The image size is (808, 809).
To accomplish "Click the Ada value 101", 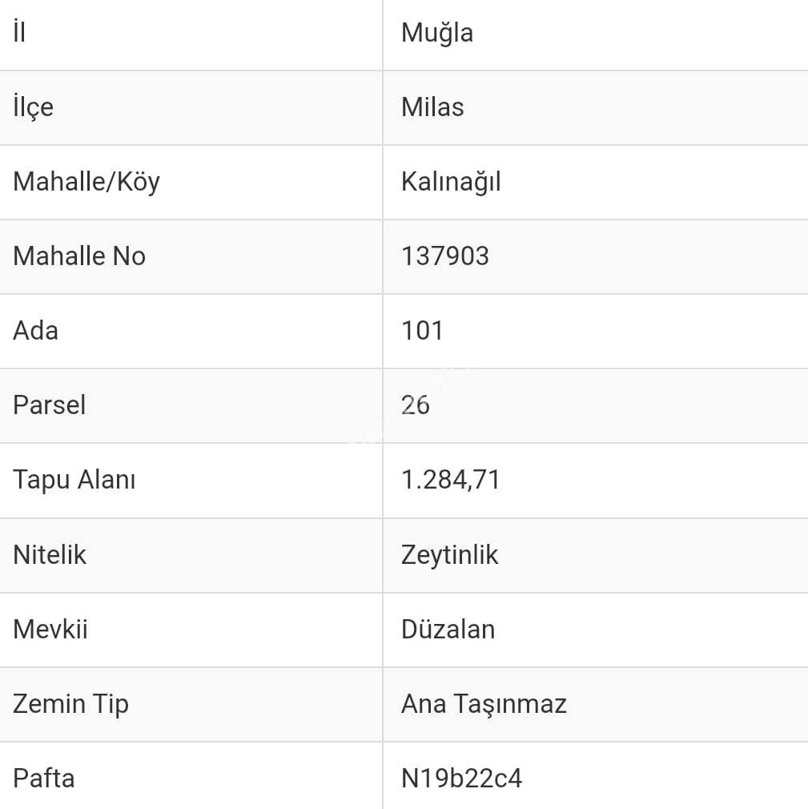I will pyautogui.click(x=422, y=331).
